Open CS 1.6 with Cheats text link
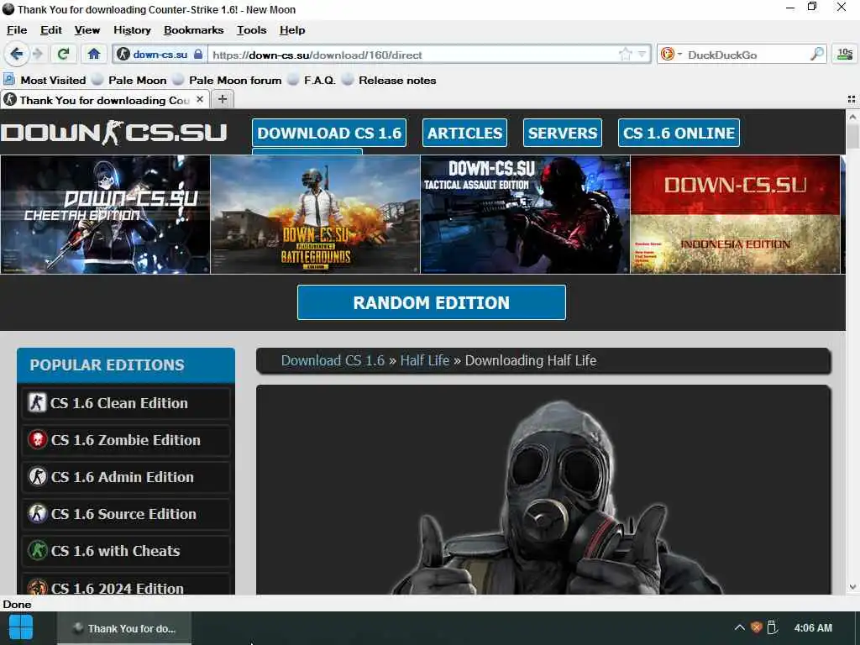 [x=115, y=551]
